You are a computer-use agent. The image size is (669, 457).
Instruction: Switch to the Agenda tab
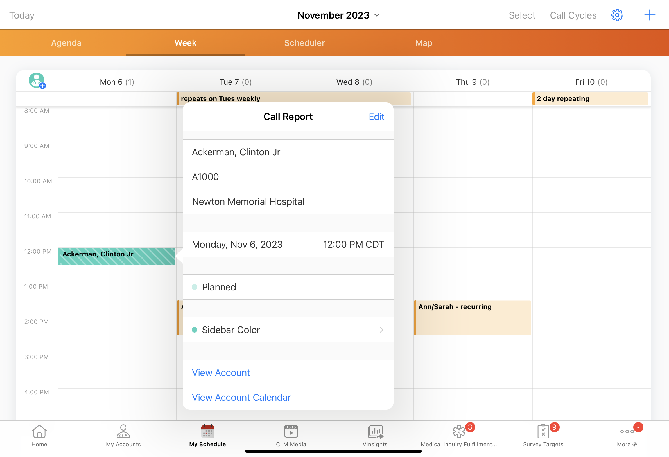[66, 43]
